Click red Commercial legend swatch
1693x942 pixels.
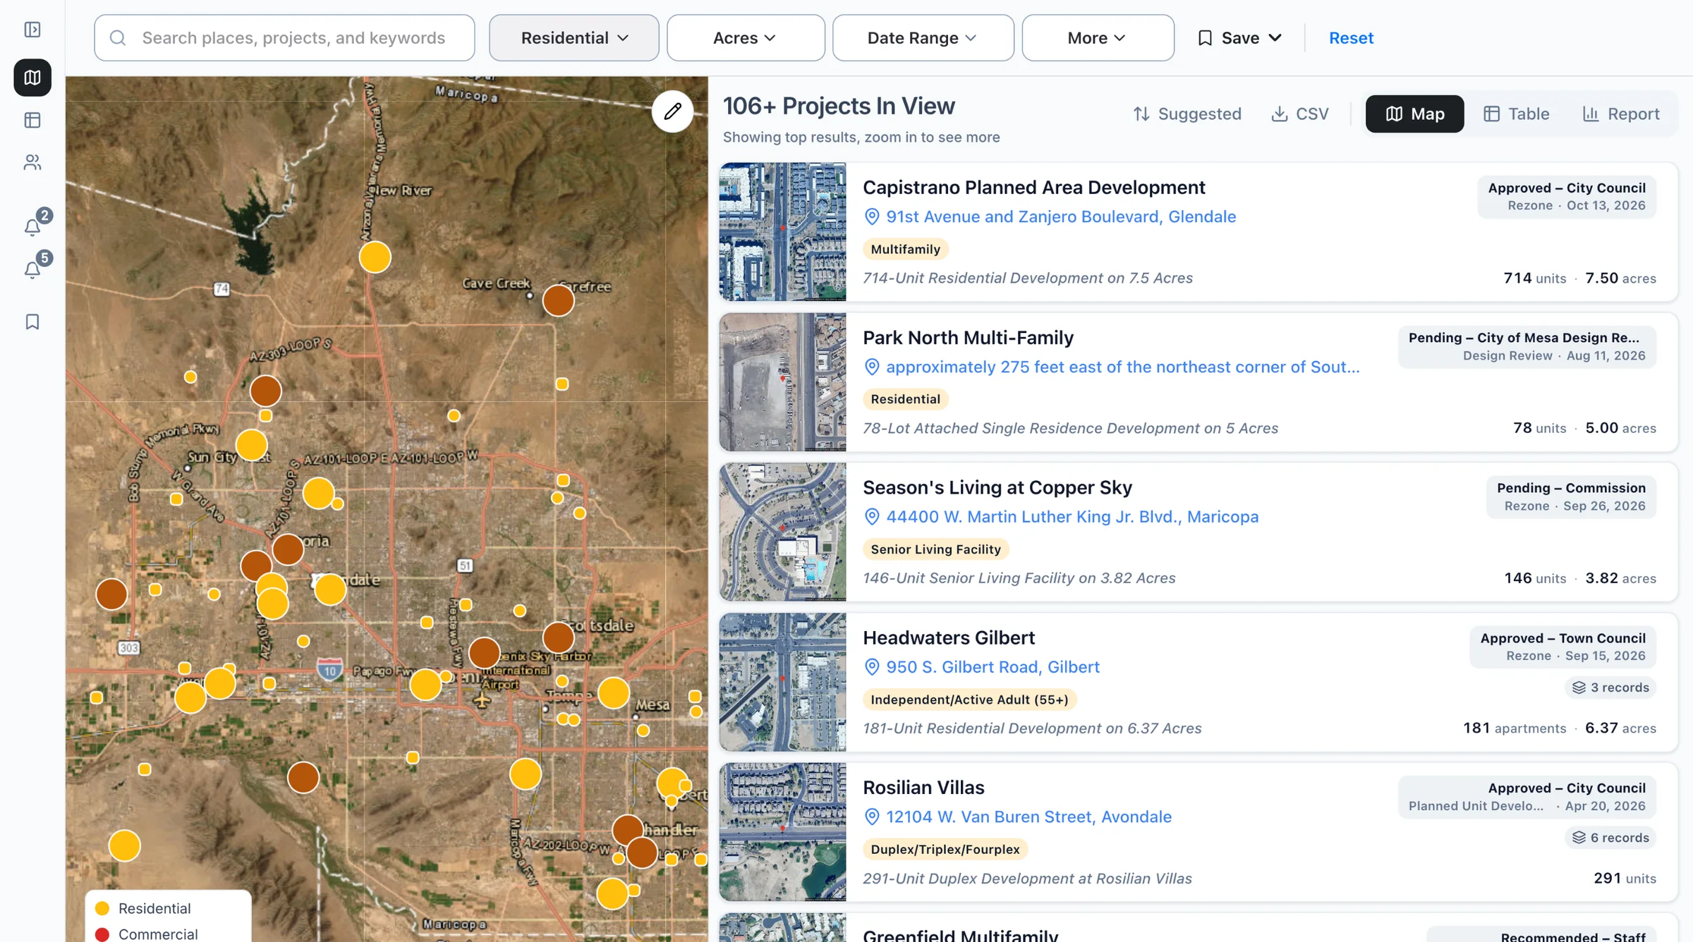pyautogui.click(x=102, y=934)
